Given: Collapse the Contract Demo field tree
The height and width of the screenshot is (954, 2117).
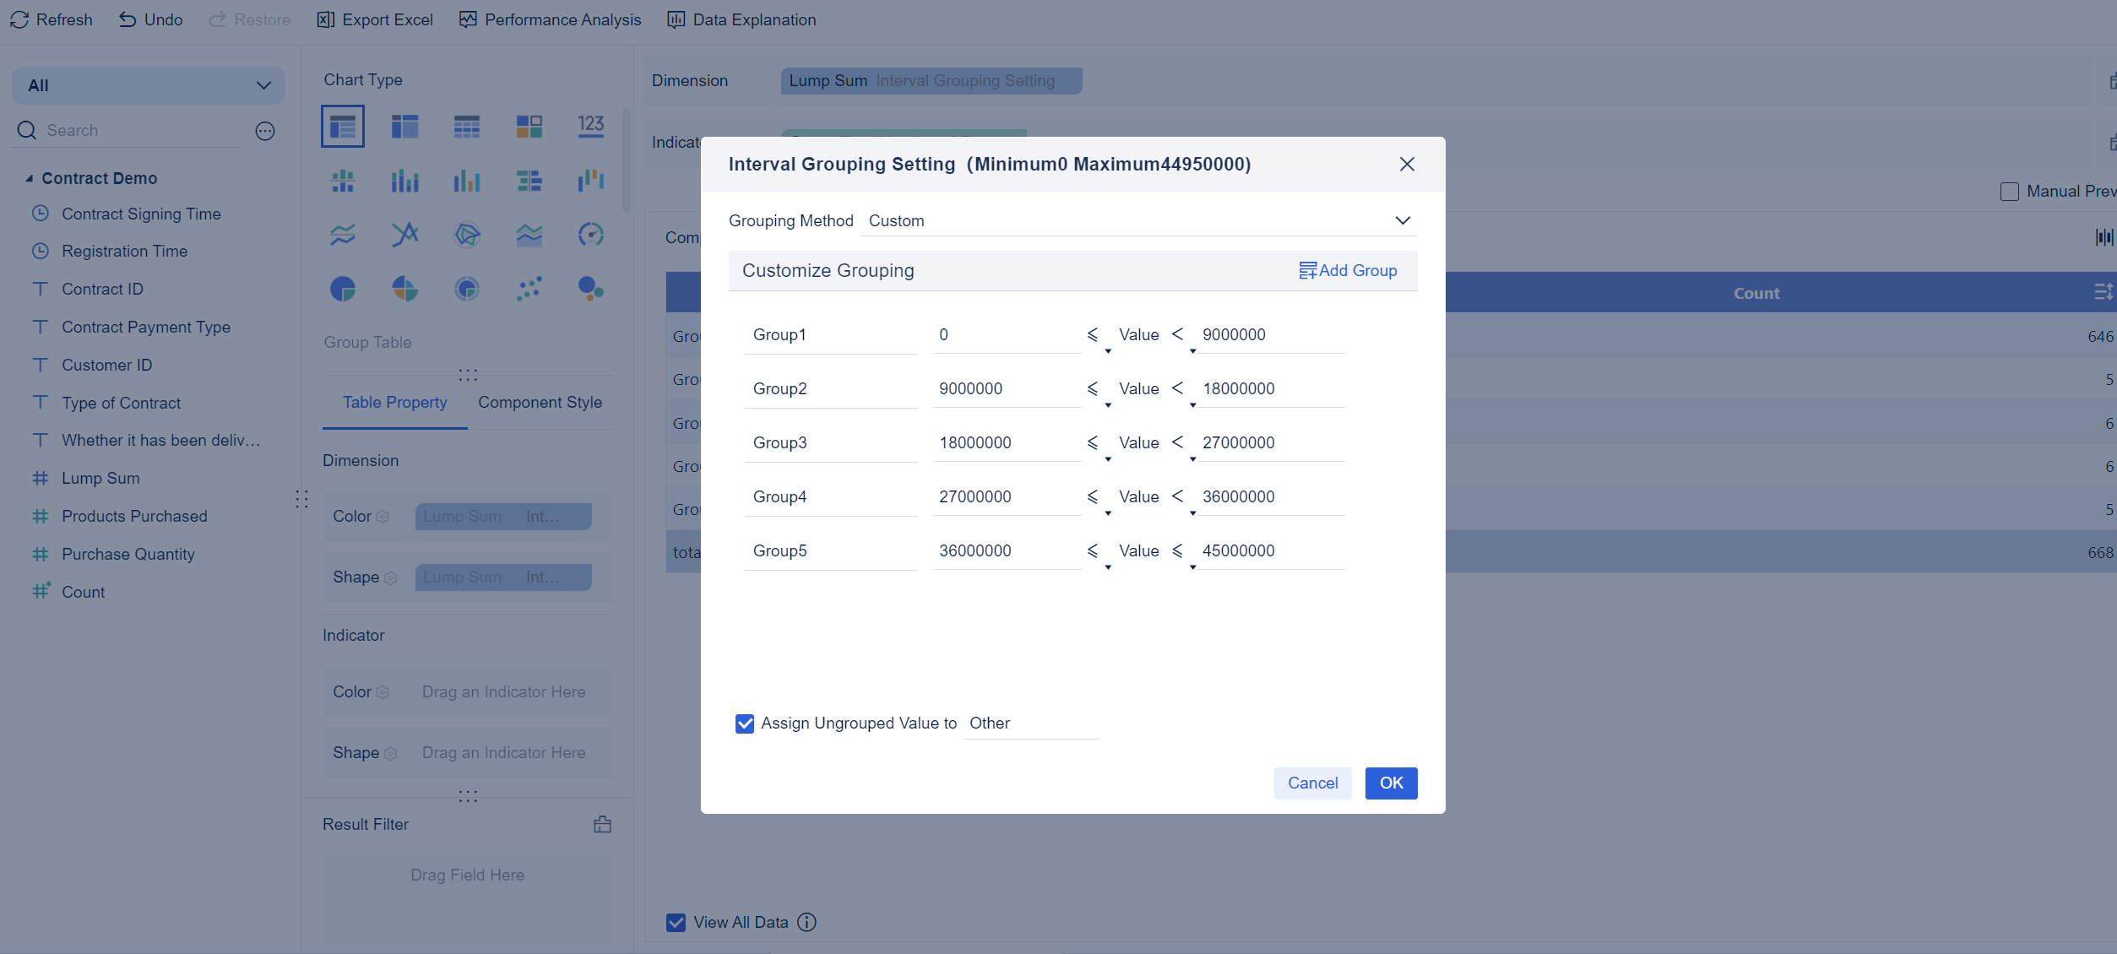Looking at the screenshot, I should (28, 178).
